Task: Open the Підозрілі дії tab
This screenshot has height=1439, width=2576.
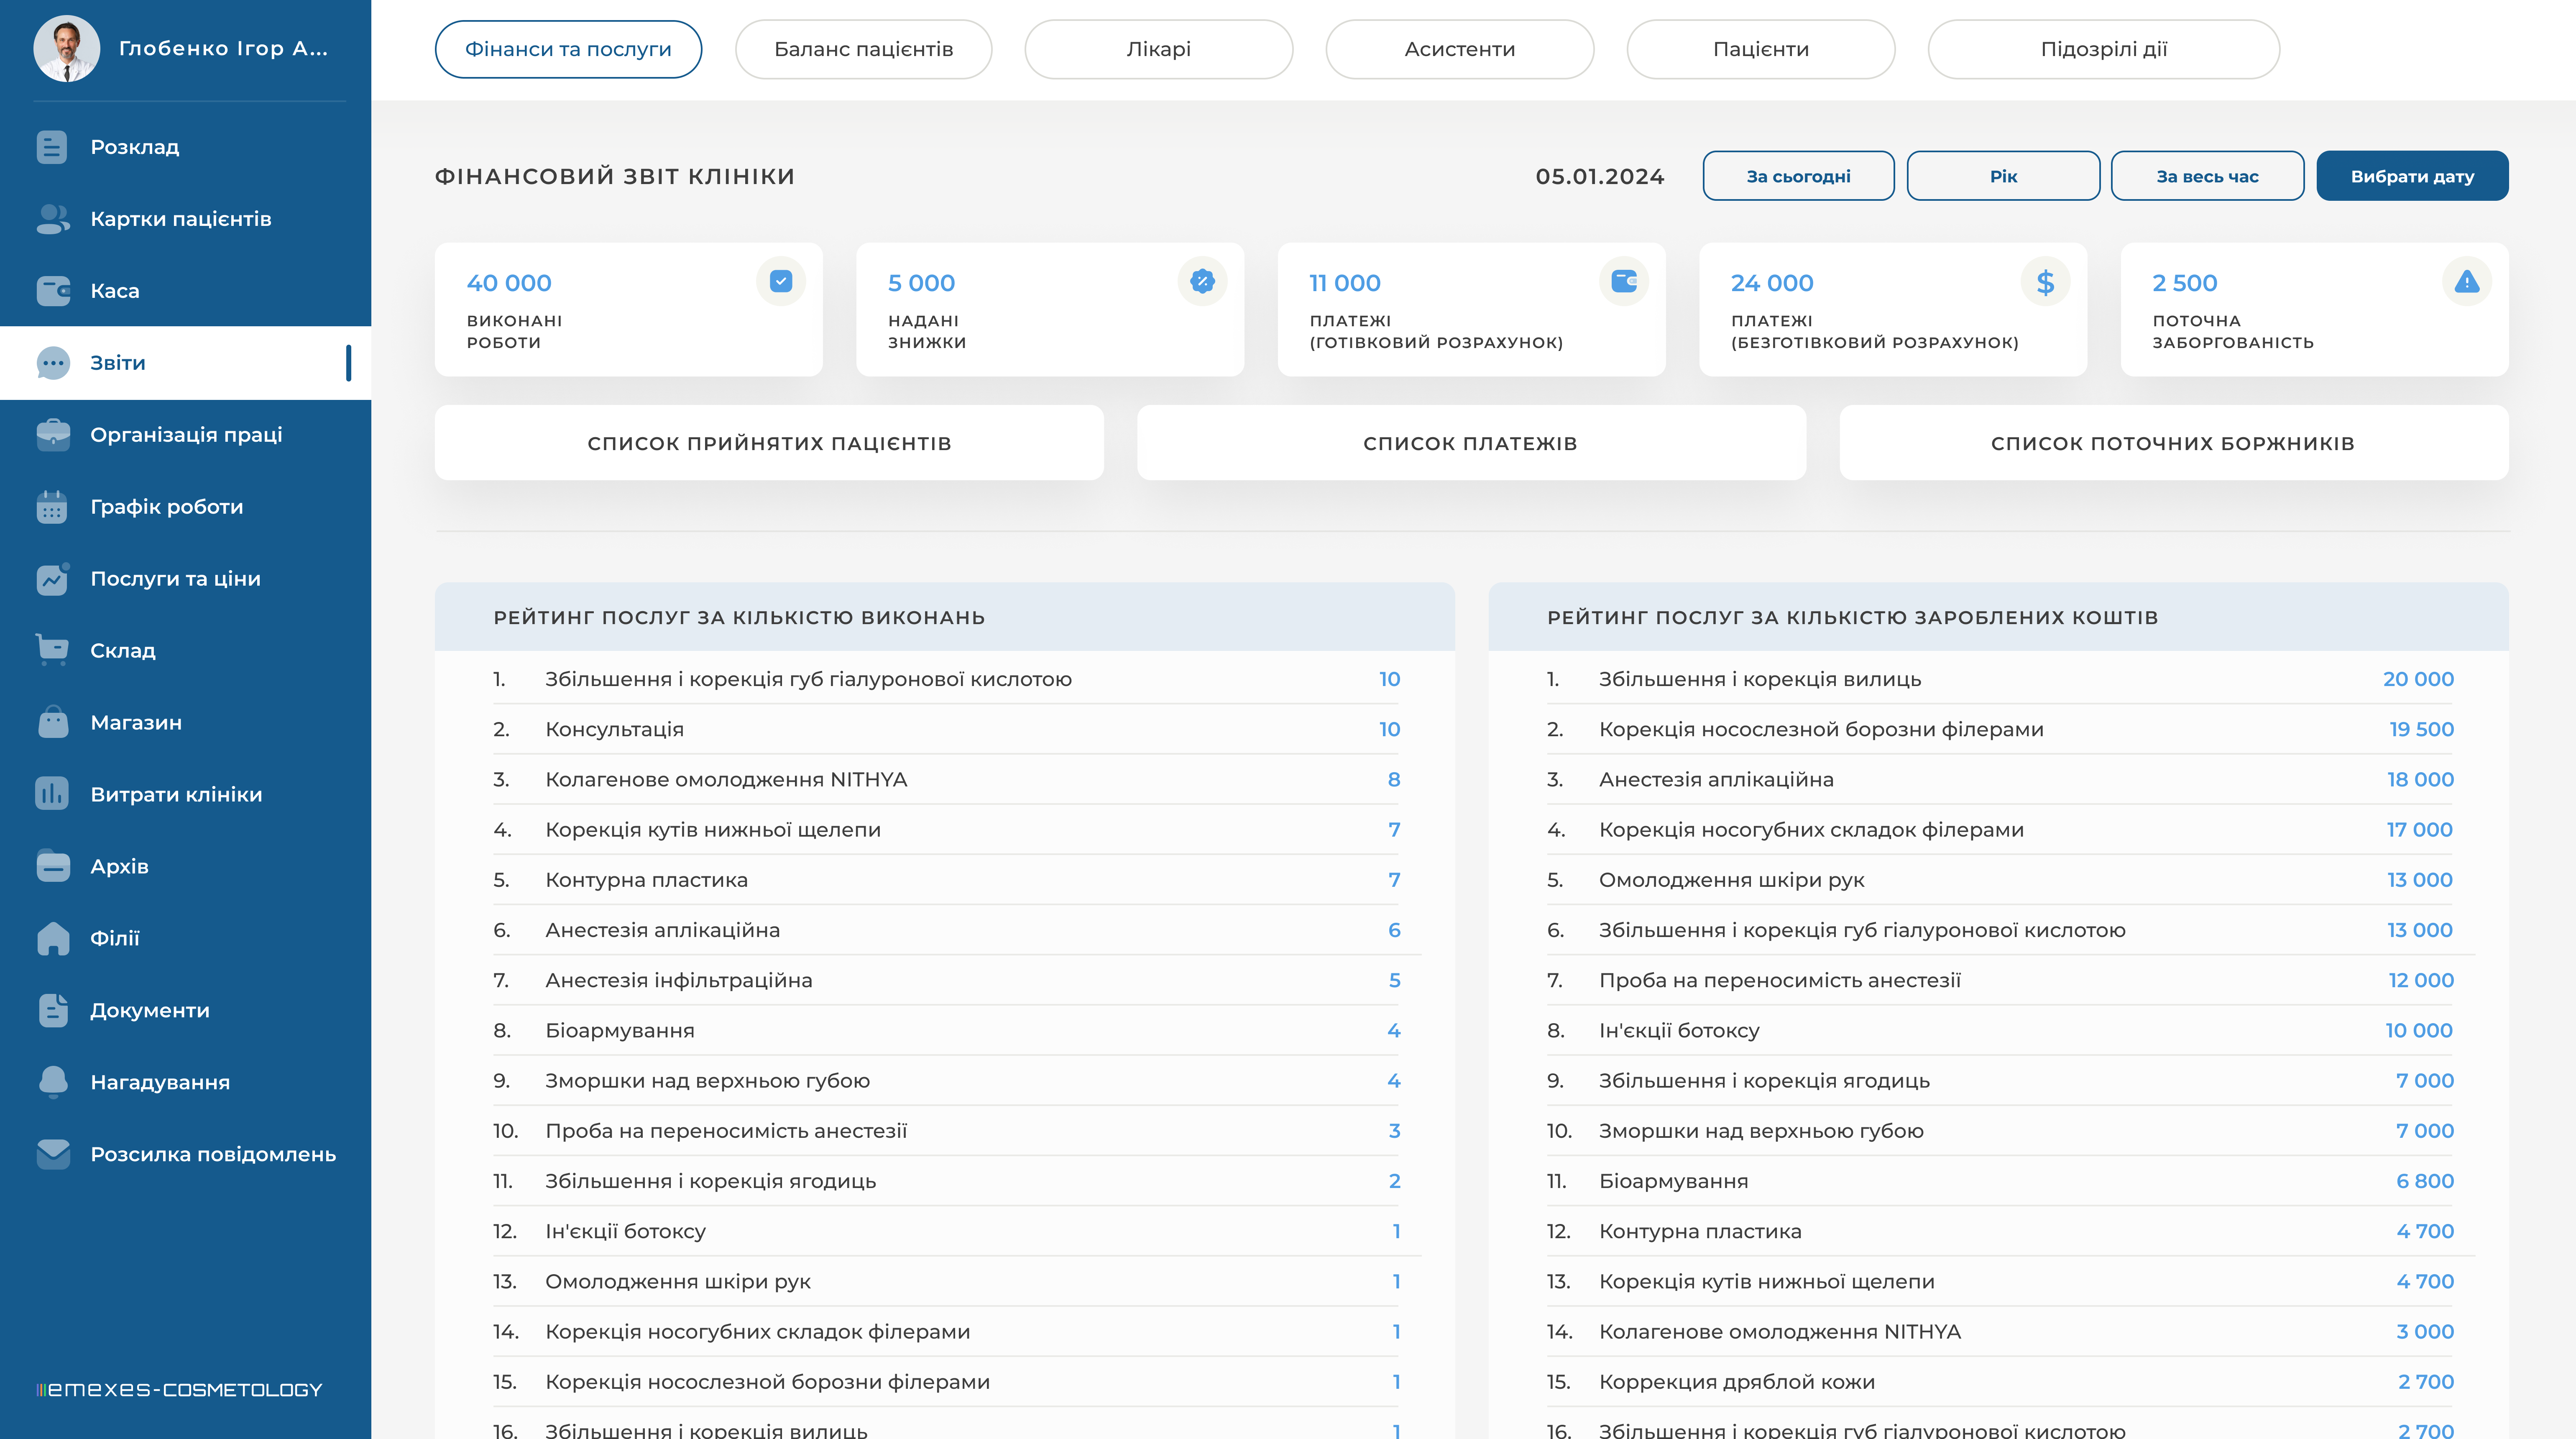Action: tap(2103, 49)
